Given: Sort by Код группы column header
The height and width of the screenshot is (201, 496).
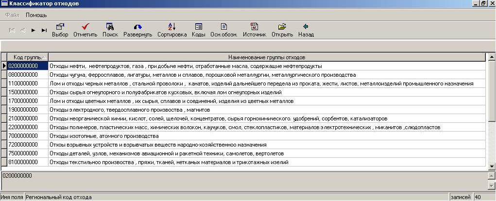Looking at the screenshot, I should 27,57.
